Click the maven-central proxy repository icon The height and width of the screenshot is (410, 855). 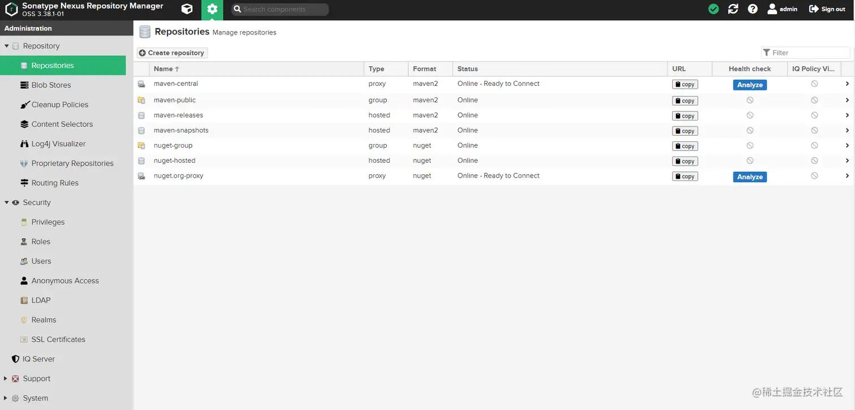pos(141,84)
